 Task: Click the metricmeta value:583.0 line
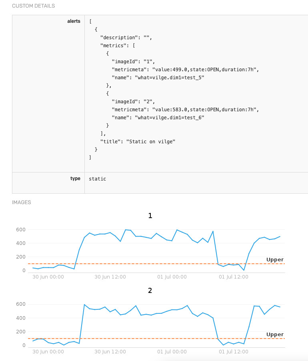pyautogui.click(x=185, y=110)
